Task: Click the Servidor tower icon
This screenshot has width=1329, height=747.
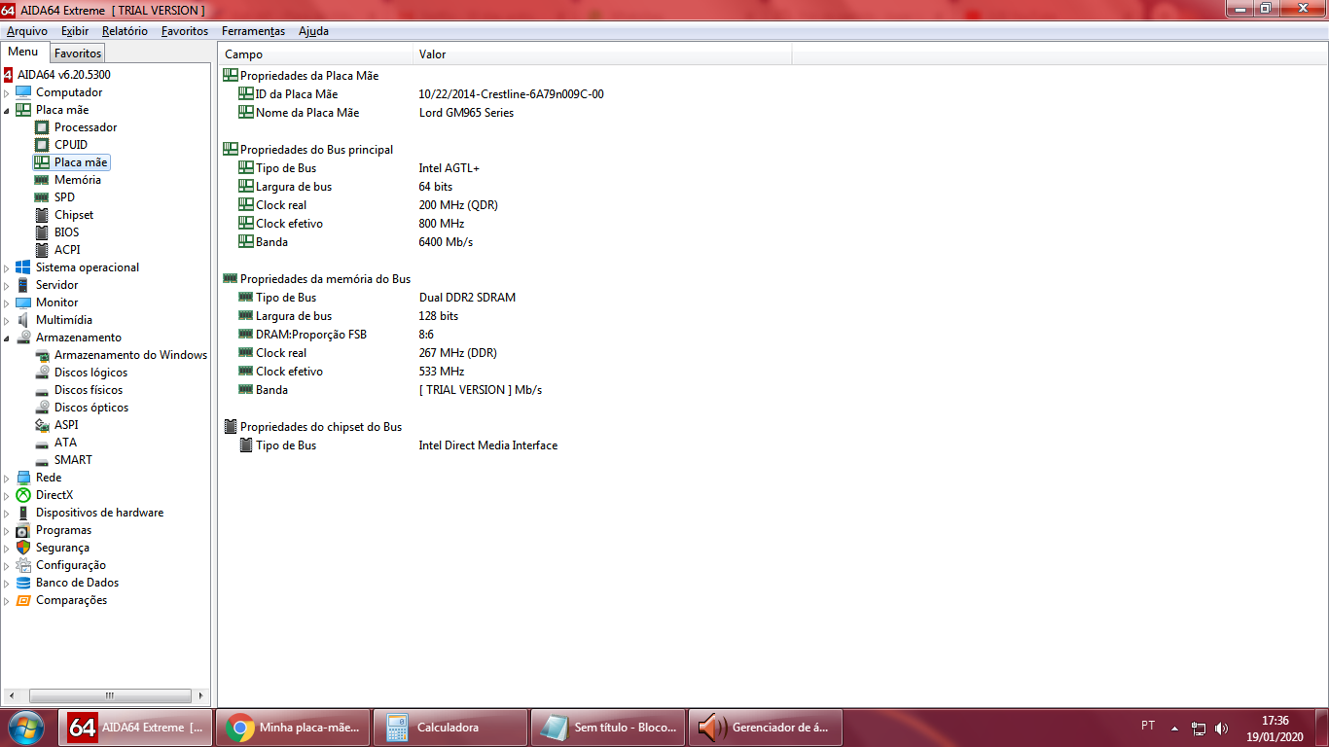Action: tap(23, 285)
